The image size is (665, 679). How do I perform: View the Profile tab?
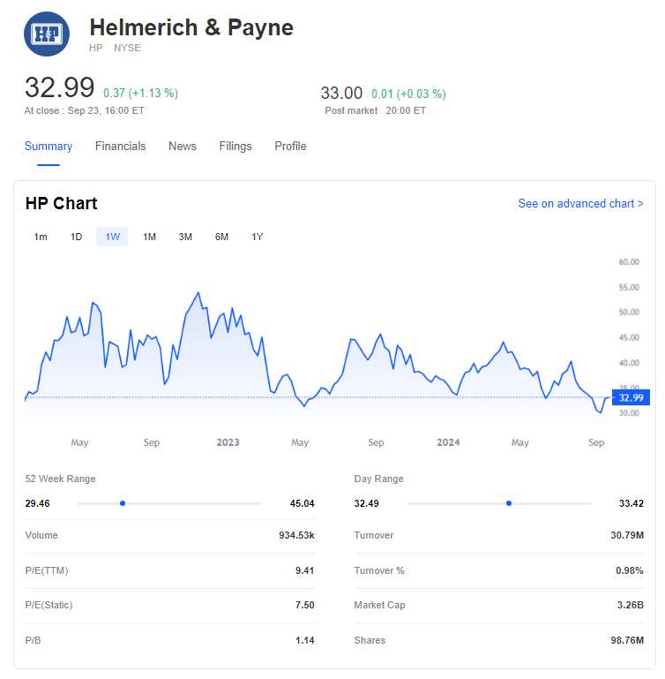click(x=290, y=147)
